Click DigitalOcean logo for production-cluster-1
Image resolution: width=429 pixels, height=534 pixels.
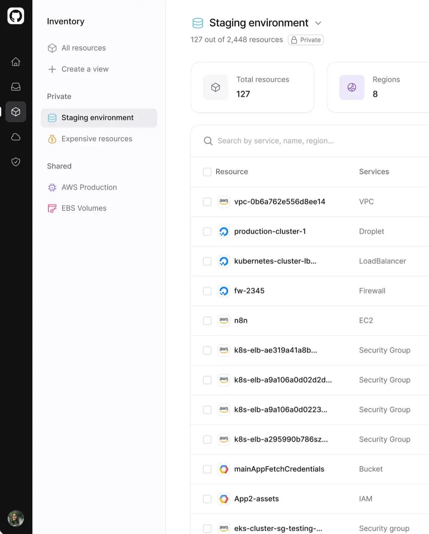click(224, 231)
